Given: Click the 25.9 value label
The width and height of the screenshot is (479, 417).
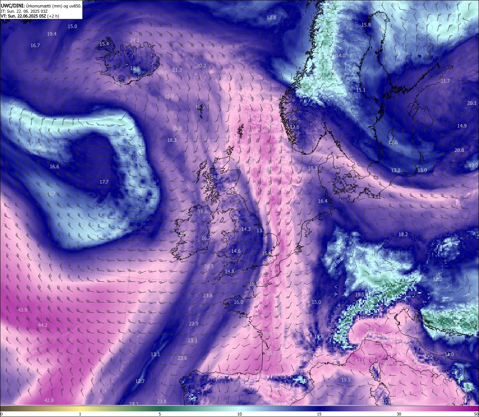Looking at the screenshot, I should [169, 96].
